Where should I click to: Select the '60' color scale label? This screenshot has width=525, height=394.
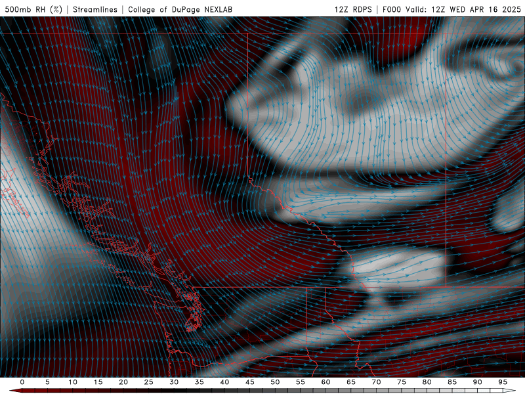coord(325,382)
